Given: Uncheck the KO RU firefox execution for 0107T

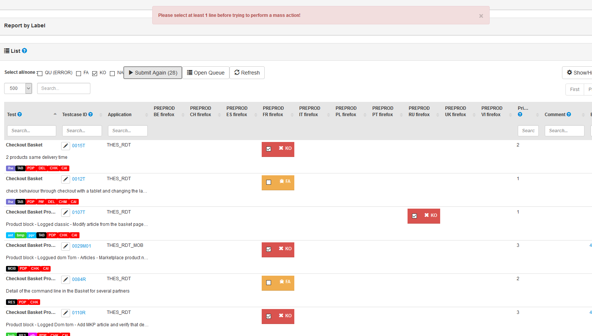Looking at the screenshot, I should (414, 216).
